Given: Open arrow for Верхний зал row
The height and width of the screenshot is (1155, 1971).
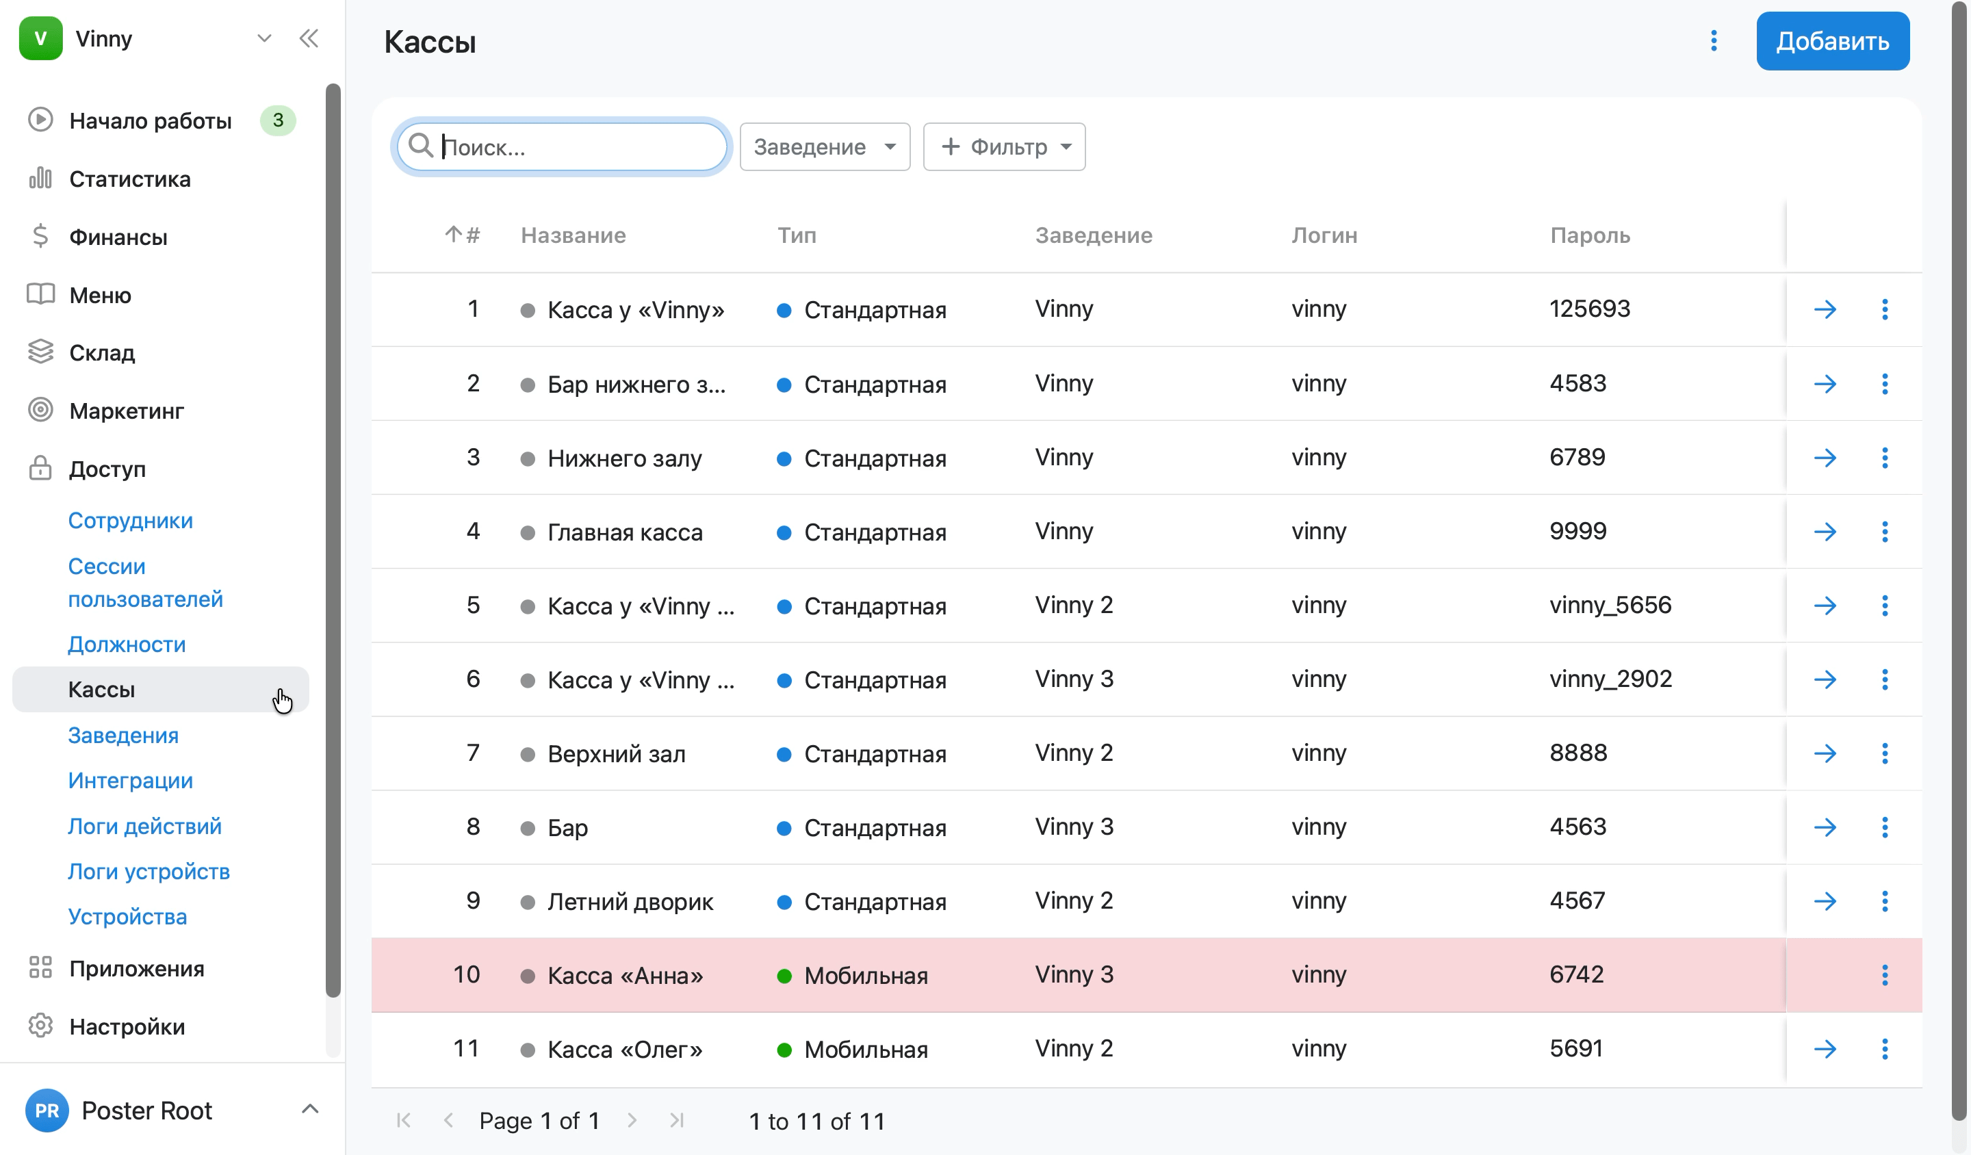Looking at the screenshot, I should (x=1825, y=754).
